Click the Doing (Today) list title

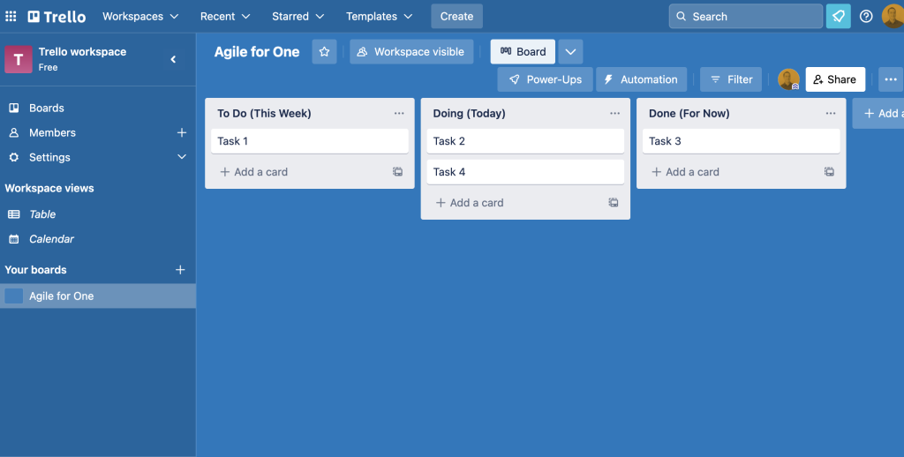469,114
